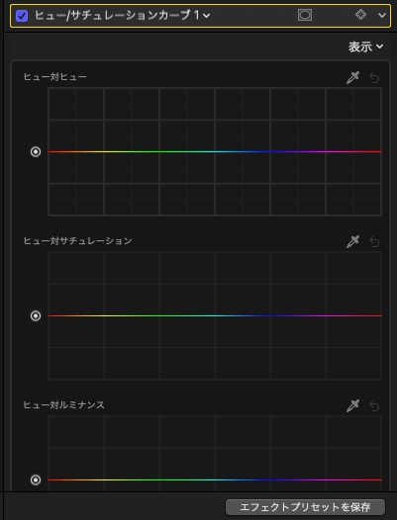Reset the ヒュー対サチュレーション curve
This screenshot has height=520, width=397.
coord(374,242)
